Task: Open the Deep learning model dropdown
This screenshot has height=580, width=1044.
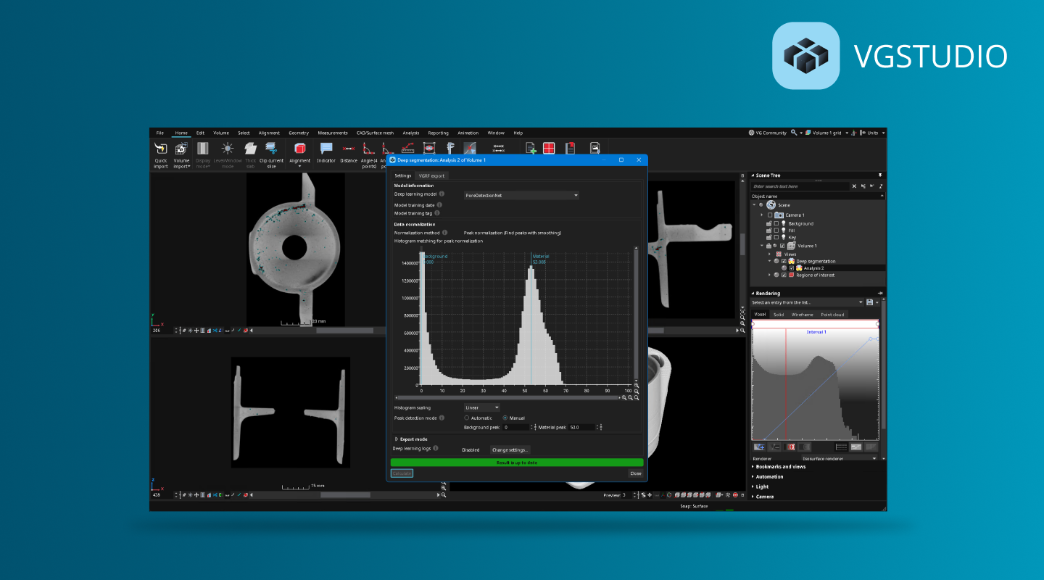Action: 521,195
